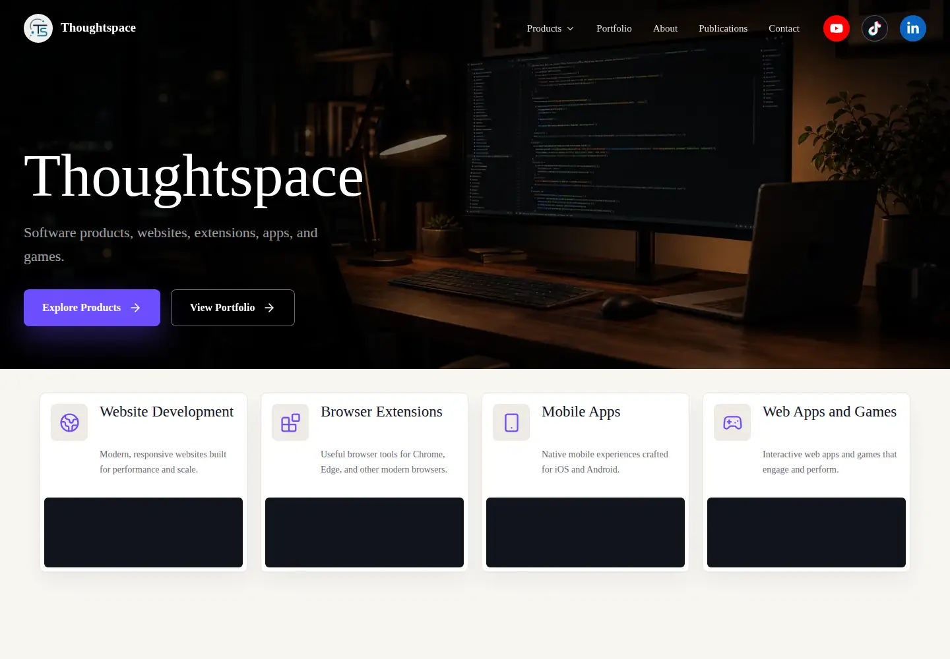The image size is (950, 659).
Task: Open the Contact page
Action: pos(784,28)
